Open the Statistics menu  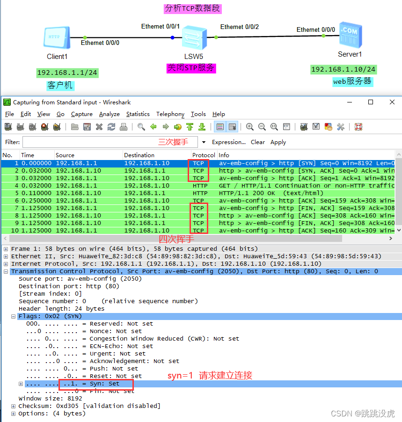(x=138, y=114)
